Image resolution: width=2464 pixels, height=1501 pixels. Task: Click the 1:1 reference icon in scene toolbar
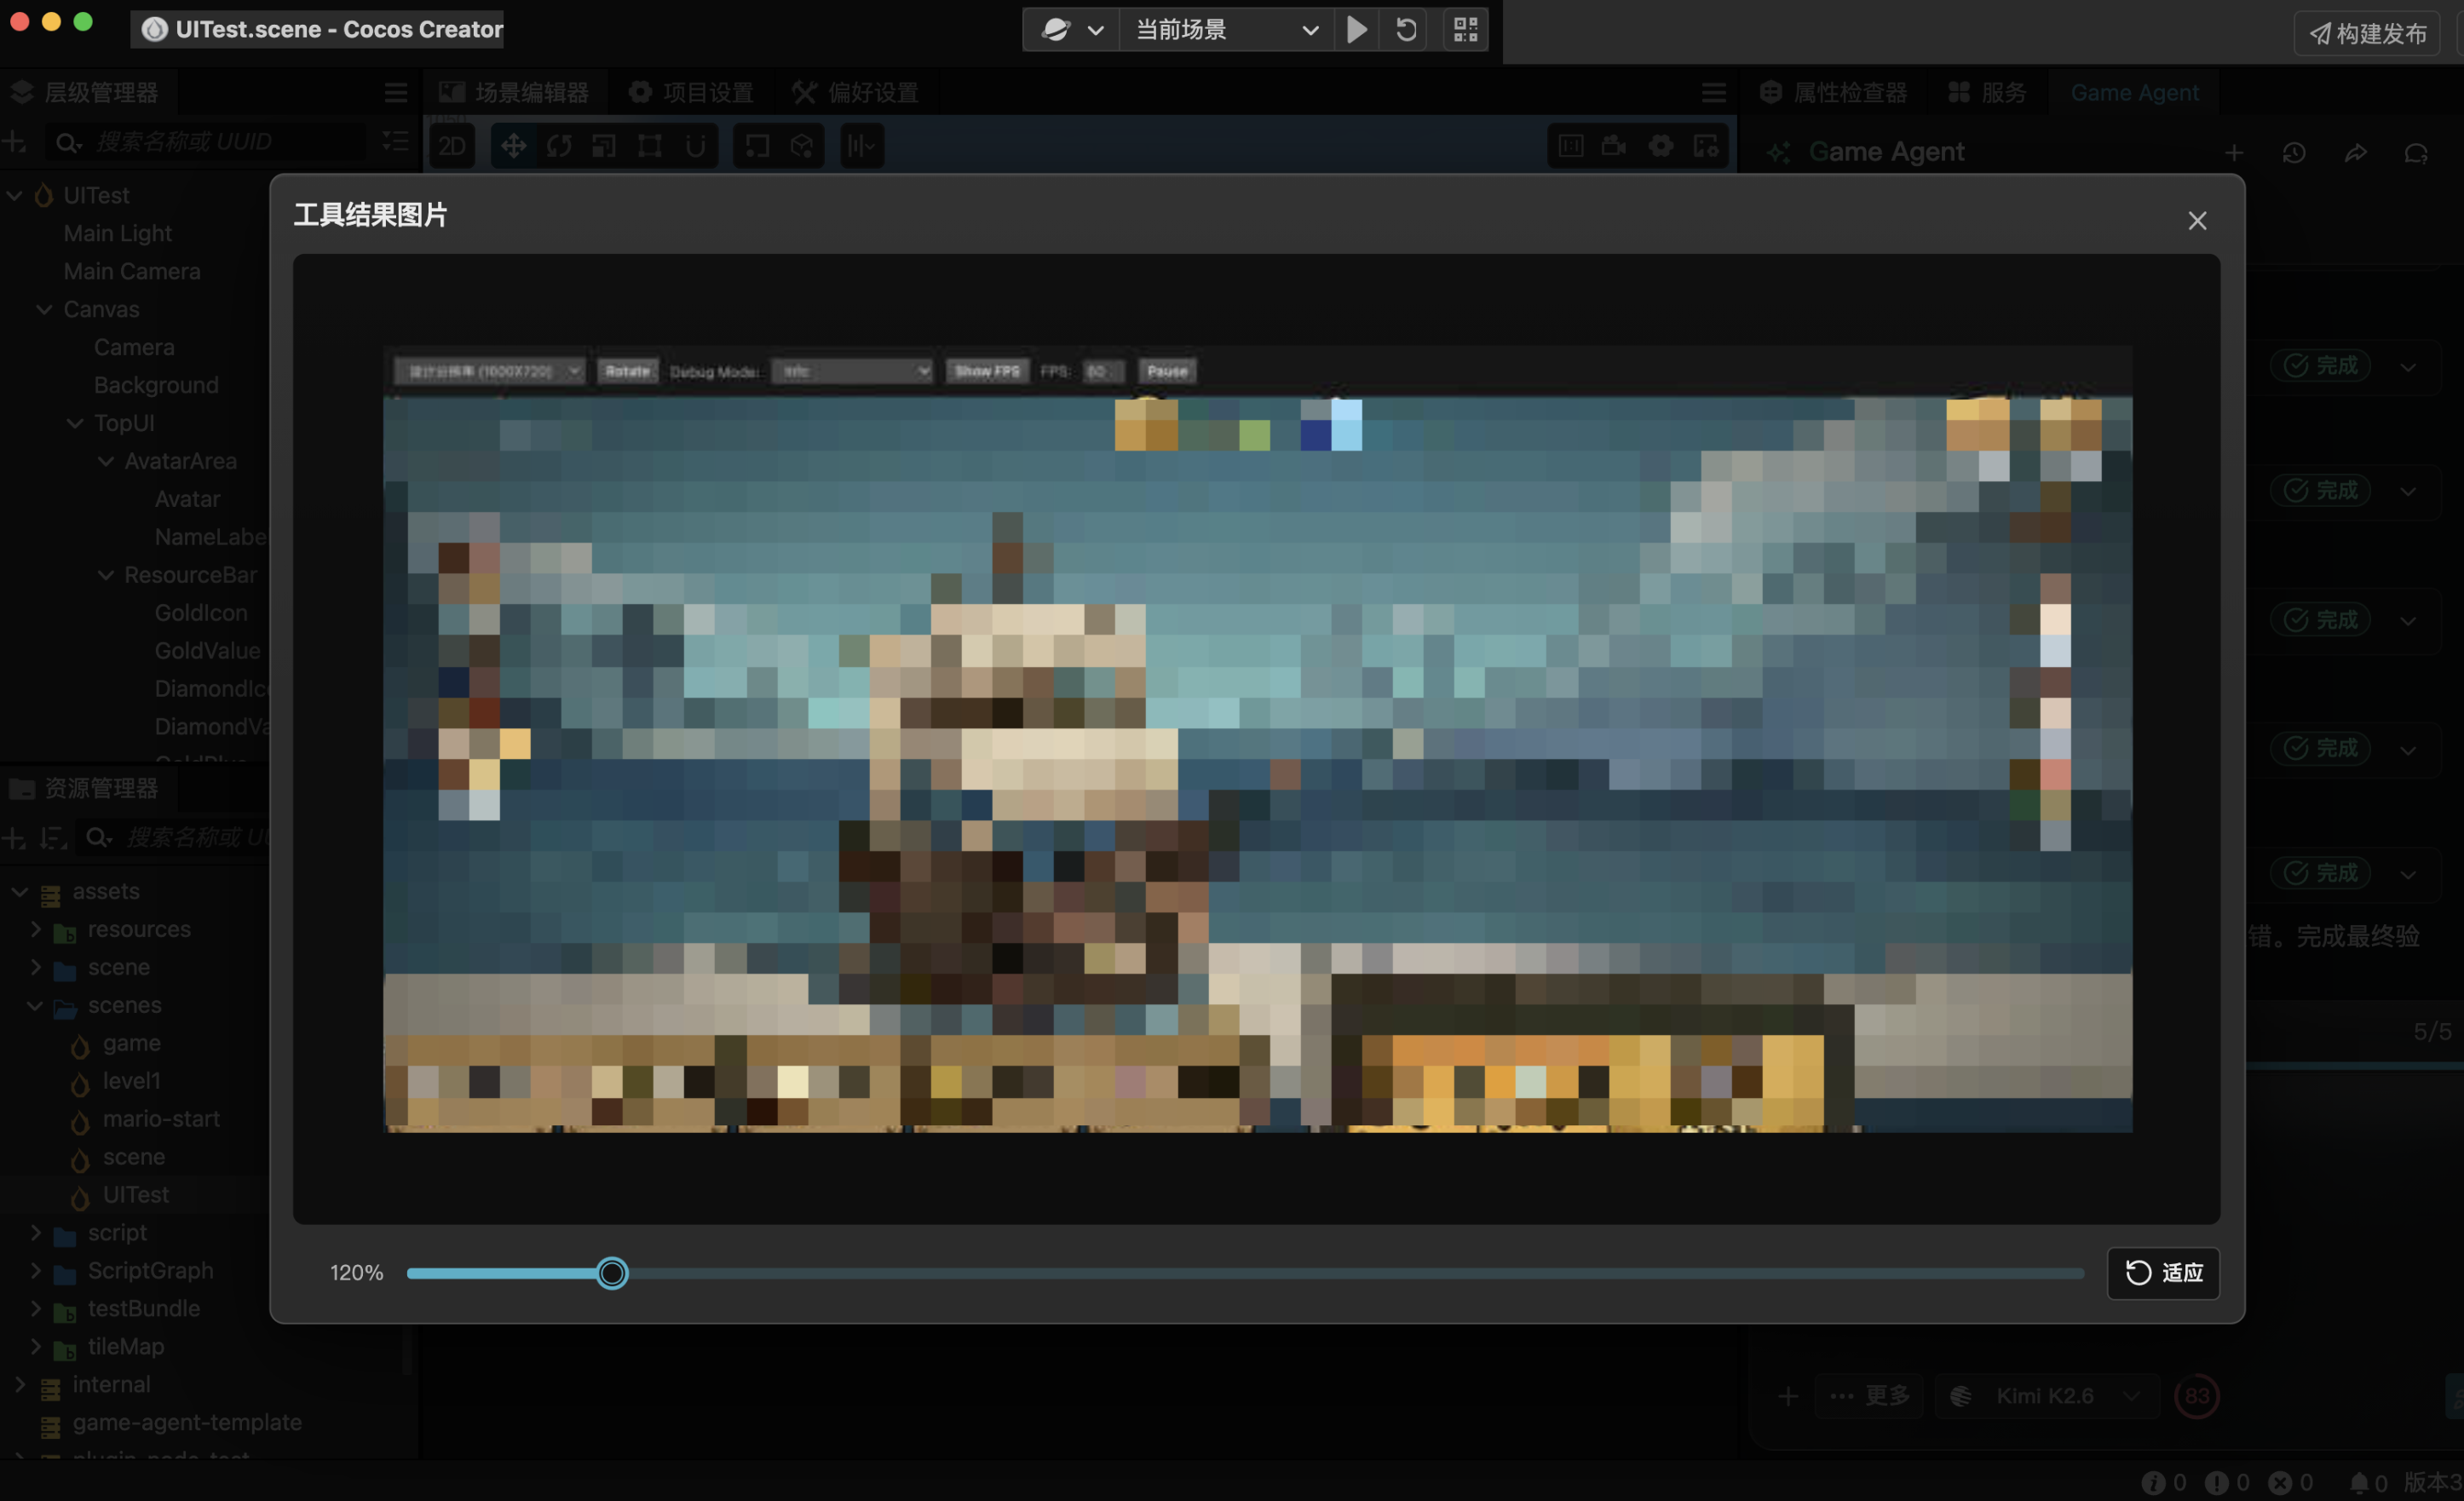click(1571, 146)
